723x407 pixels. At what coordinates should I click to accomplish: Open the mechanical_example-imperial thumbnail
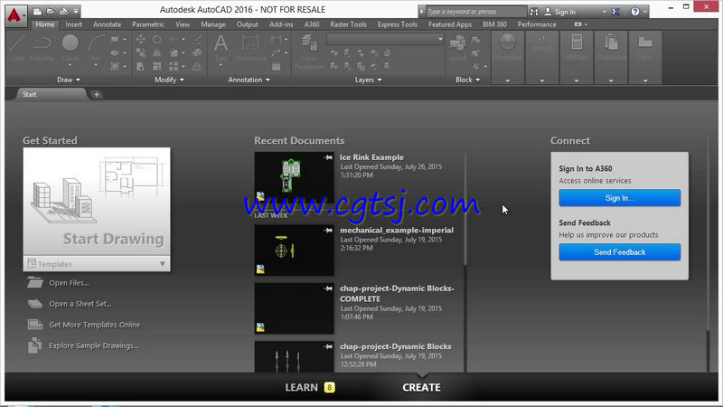coord(295,251)
